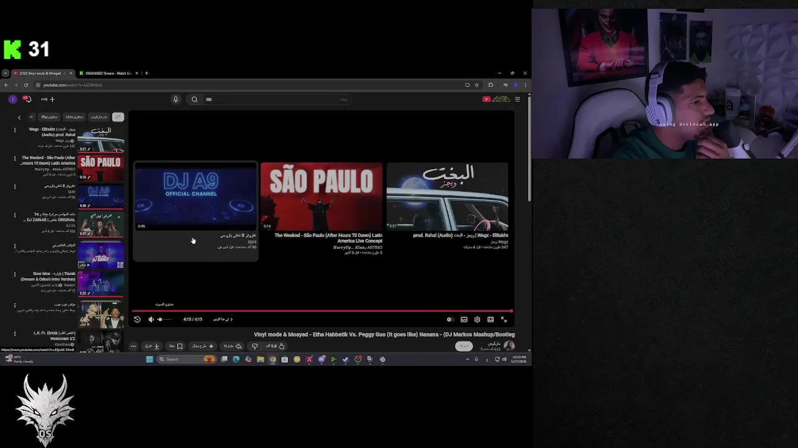Select the third filter chip in the sidebar
The width and height of the screenshot is (798, 448).
[x=74, y=117]
